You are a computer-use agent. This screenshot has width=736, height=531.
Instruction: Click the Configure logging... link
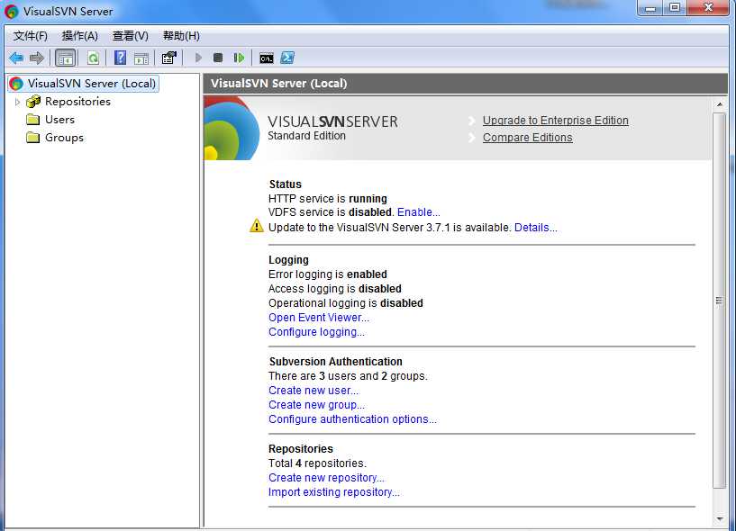316,332
